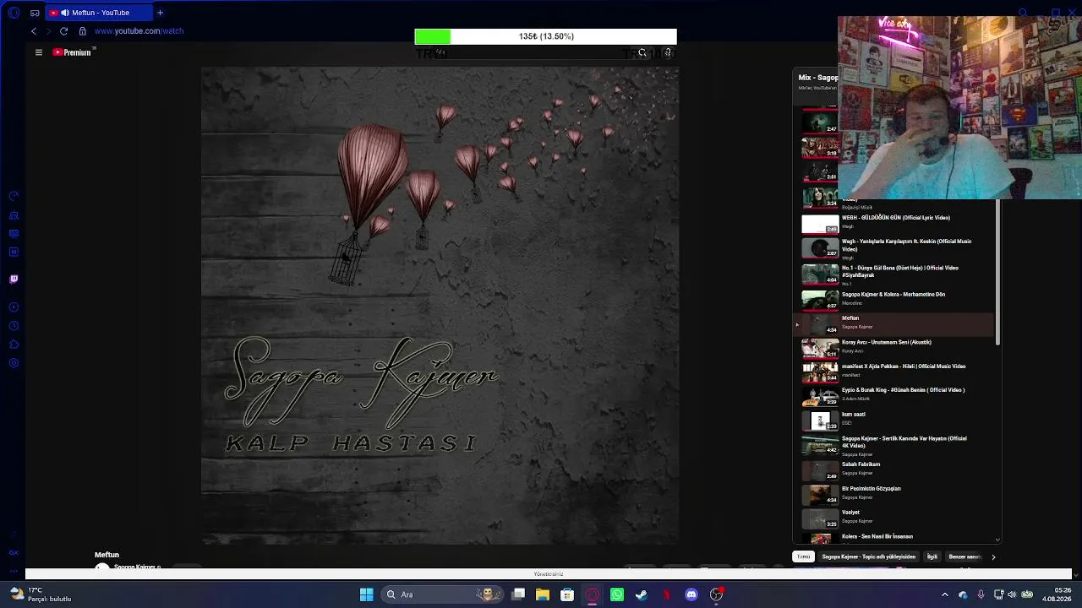Open the Windows Start menu

tap(366, 594)
